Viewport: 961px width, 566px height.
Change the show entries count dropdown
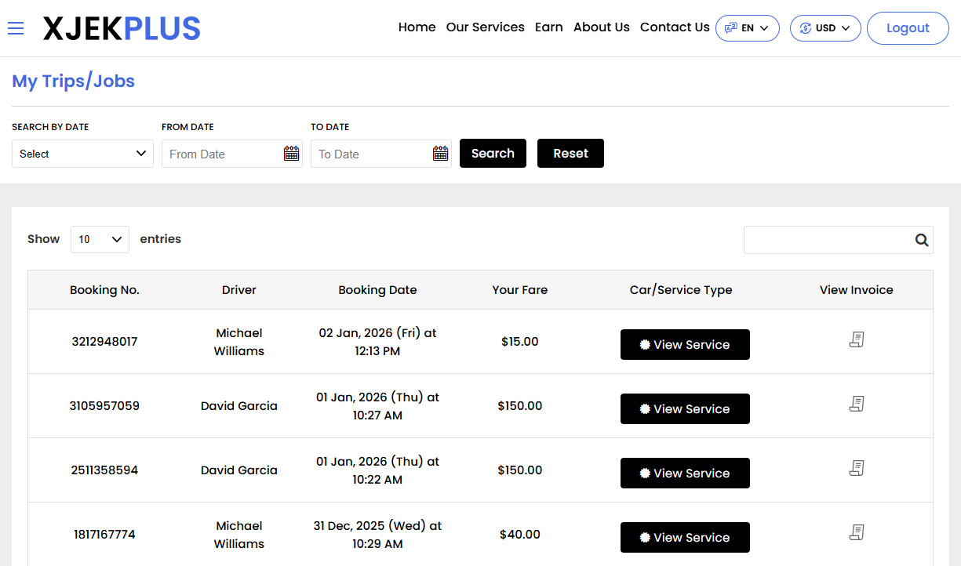(100, 240)
